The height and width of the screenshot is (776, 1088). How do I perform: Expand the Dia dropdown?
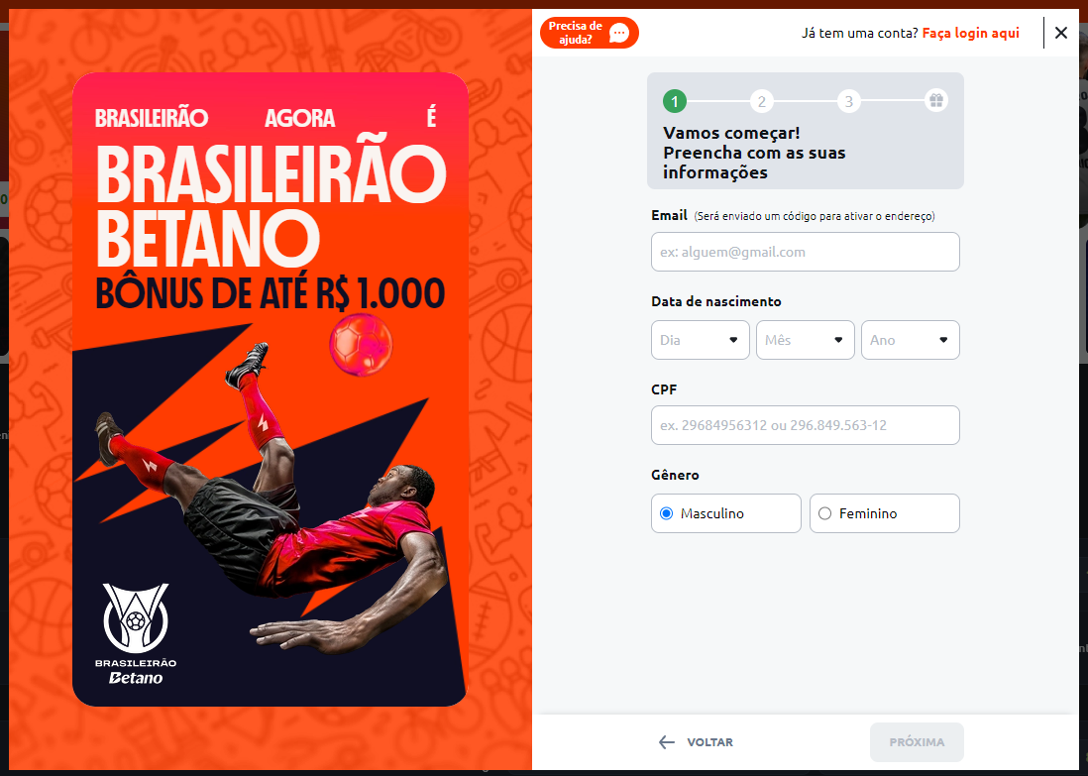pos(701,340)
